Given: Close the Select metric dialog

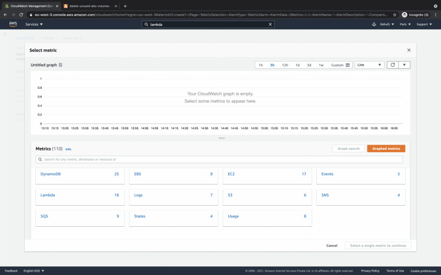Looking at the screenshot, I should point(409,51).
